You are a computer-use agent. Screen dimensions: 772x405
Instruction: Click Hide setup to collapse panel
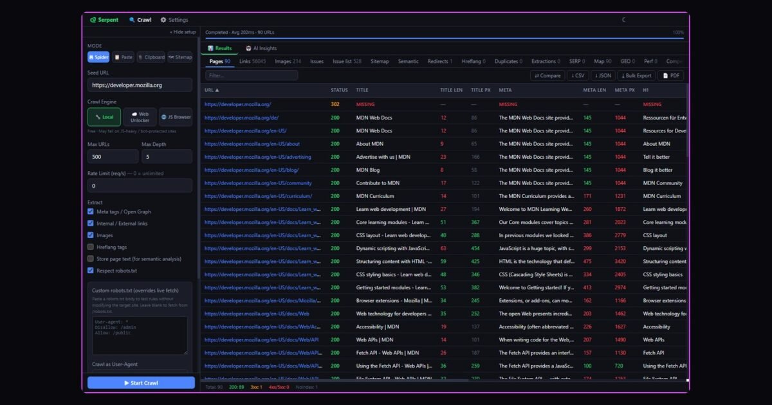coord(183,32)
